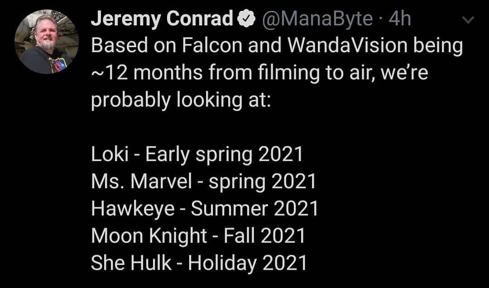Click the word 'Summer' in Hawkeye line

click(x=230, y=209)
